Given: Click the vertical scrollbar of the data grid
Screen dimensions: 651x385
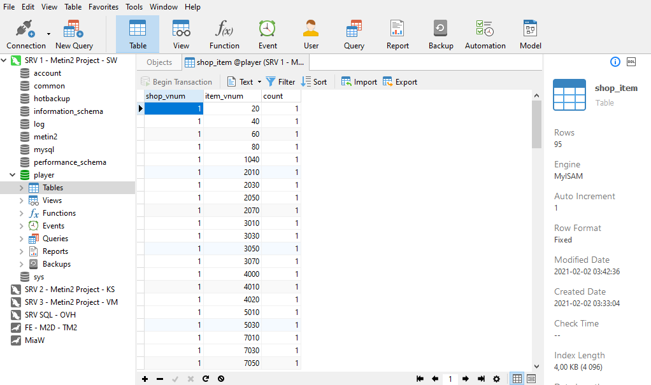Looking at the screenshot, I should pos(536,124).
